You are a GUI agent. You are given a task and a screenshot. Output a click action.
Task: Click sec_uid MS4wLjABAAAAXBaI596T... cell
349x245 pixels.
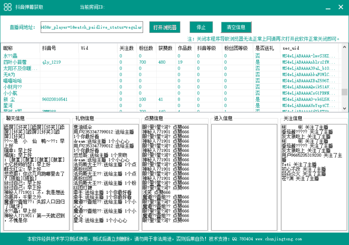(x=309, y=81)
